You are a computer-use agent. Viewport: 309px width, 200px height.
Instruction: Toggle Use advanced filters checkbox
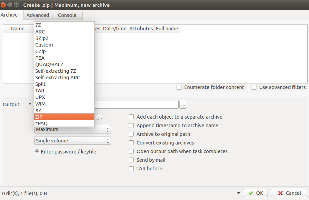[x=254, y=87]
